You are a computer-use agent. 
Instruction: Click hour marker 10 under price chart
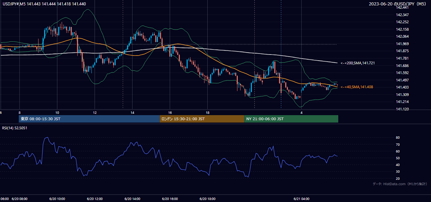click(57, 112)
